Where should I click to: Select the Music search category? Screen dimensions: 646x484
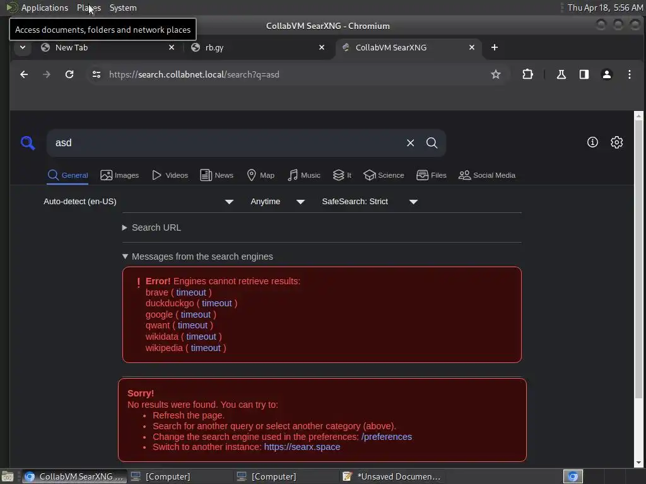coord(304,175)
